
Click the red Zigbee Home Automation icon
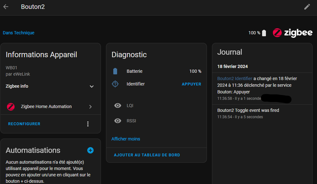click(11, 107)
